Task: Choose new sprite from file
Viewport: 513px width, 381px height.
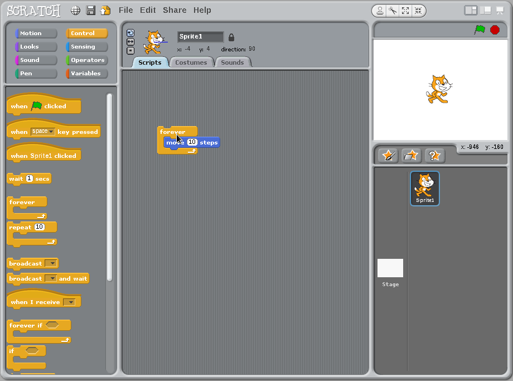Action: pos(411,156)
